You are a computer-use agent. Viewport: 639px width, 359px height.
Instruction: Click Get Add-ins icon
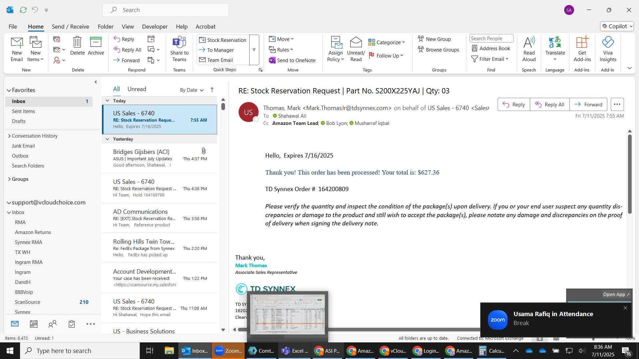coord(582,49)
